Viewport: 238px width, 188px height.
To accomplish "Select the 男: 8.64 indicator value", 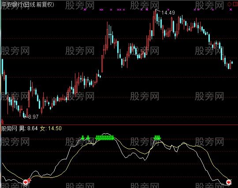I will [28, 128].
